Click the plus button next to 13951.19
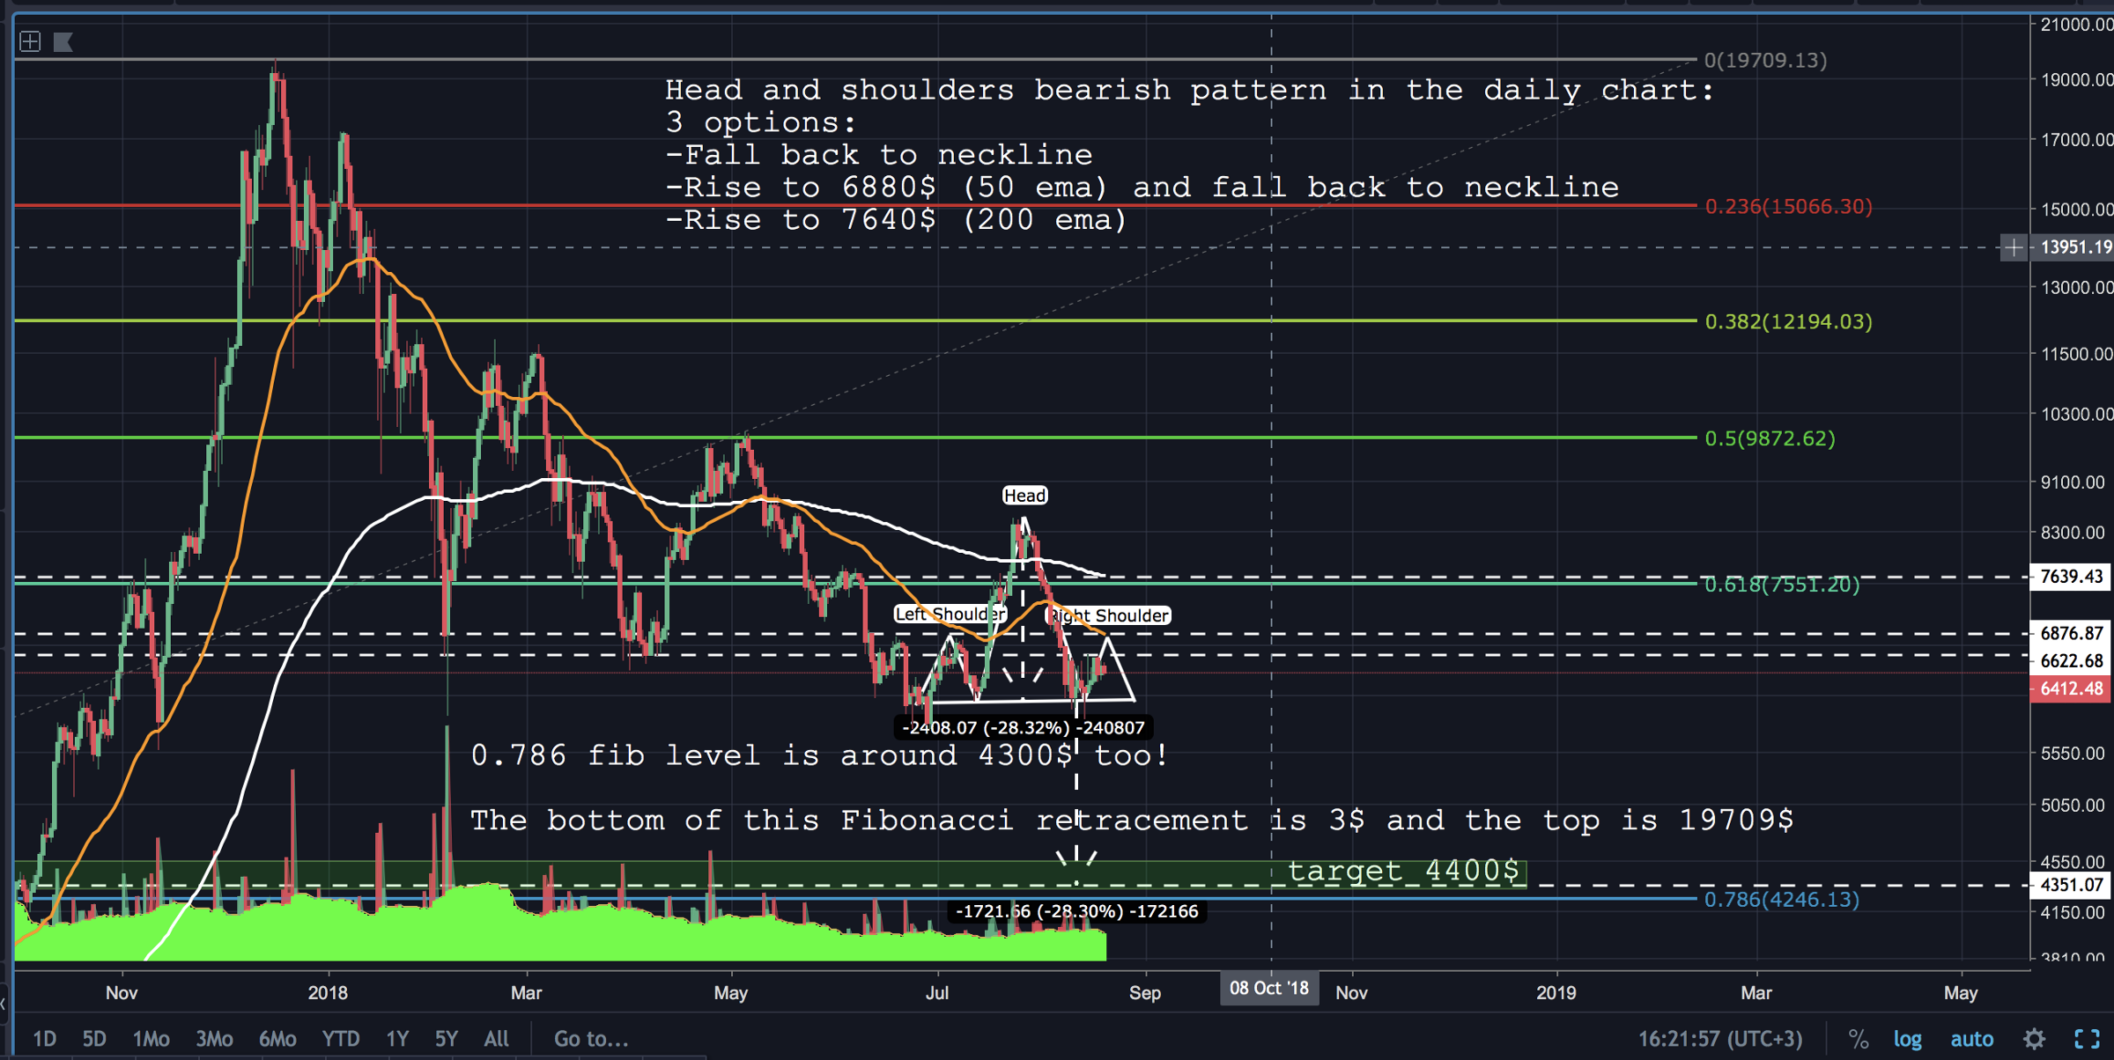The height and width of the screenshot is (1060, 2114). click(2014, 247)
